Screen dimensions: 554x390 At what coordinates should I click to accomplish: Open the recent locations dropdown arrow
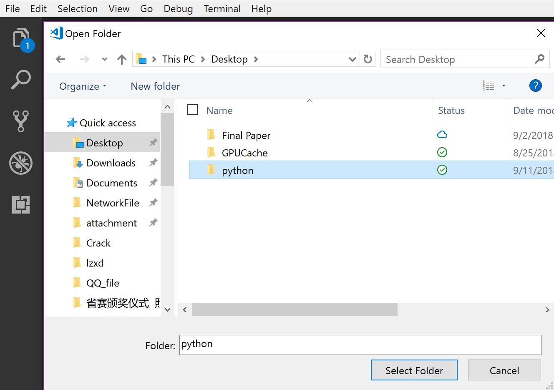(105, 59)
